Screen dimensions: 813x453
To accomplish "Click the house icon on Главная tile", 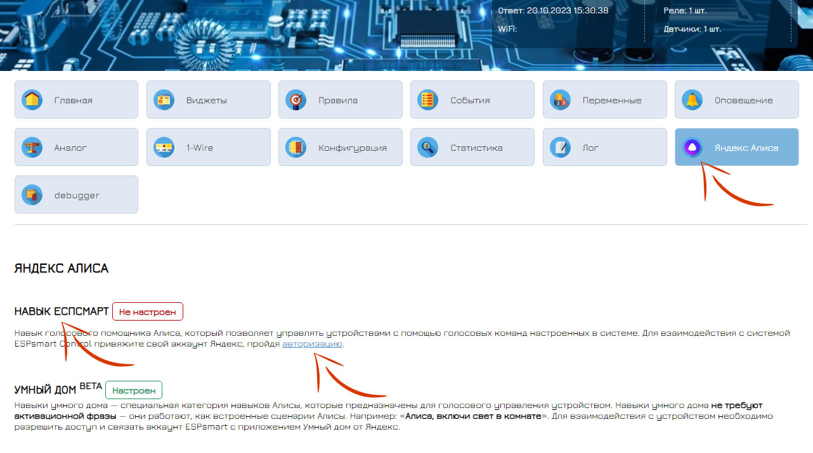I will (32, 100).
